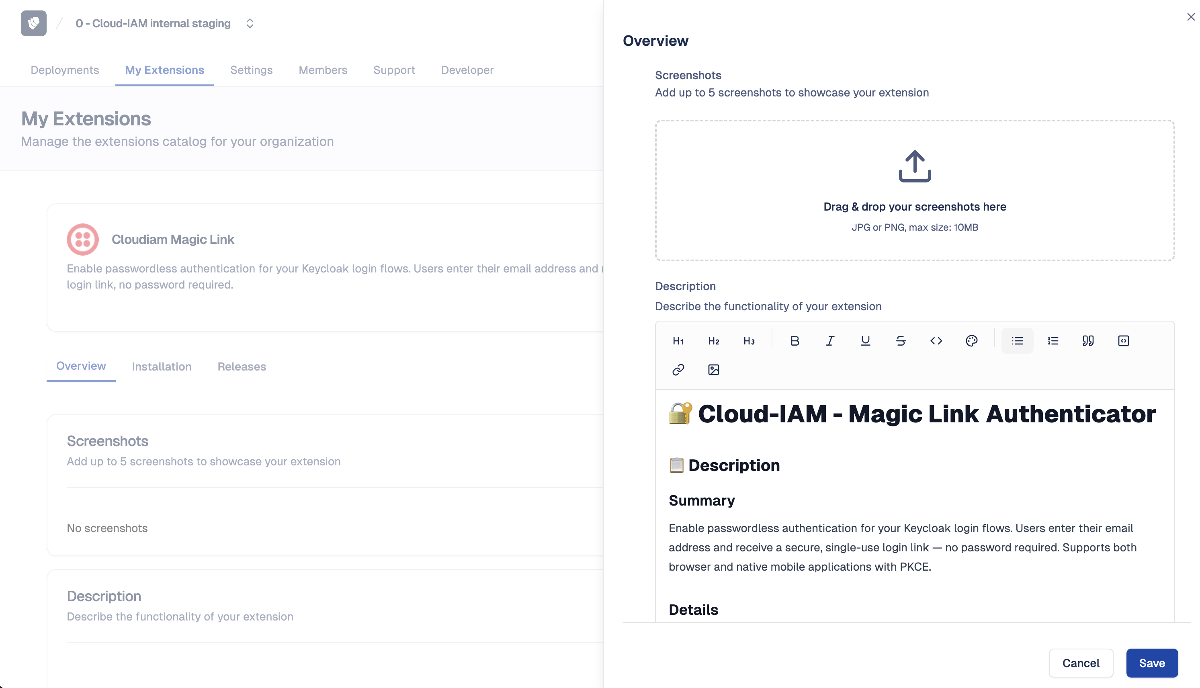Toggle the numbered list button
This screenshot has width=1200, height=688.
point(1053,341)
